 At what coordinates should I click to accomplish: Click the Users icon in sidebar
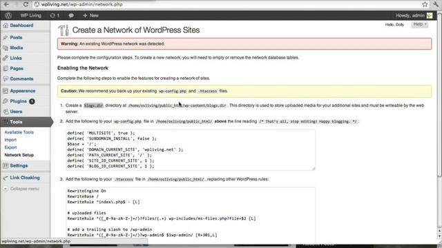[6, 112]
